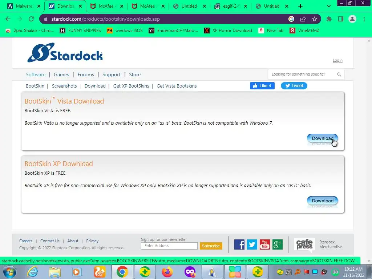Open the Games menu item
This screenshot has width=372, height=279.
(61, 74)
